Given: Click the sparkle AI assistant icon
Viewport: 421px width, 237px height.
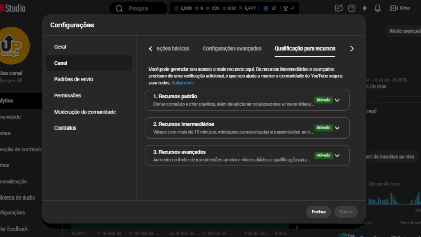Looking at the screenshot, I should pos(364,8).
